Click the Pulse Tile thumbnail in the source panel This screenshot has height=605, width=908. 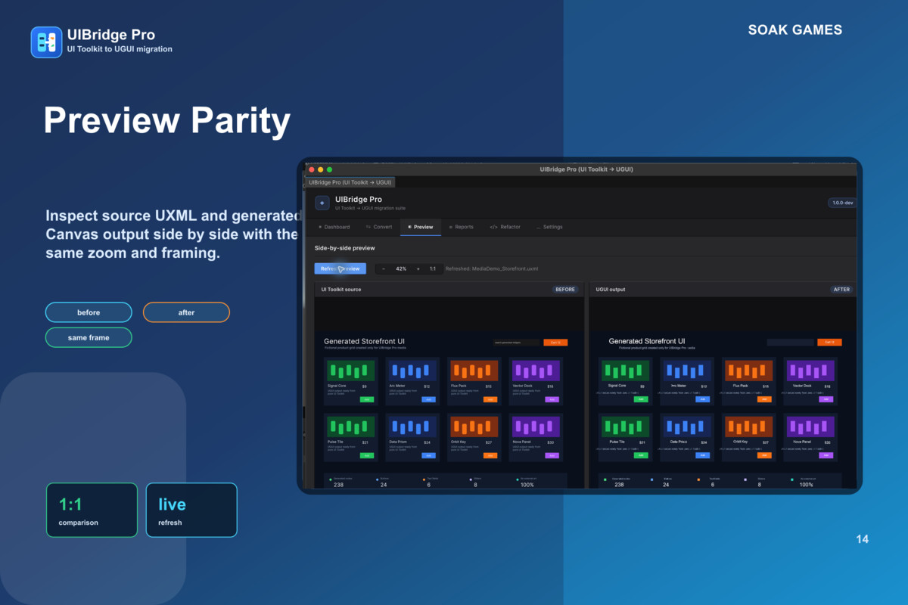(351, 427)
